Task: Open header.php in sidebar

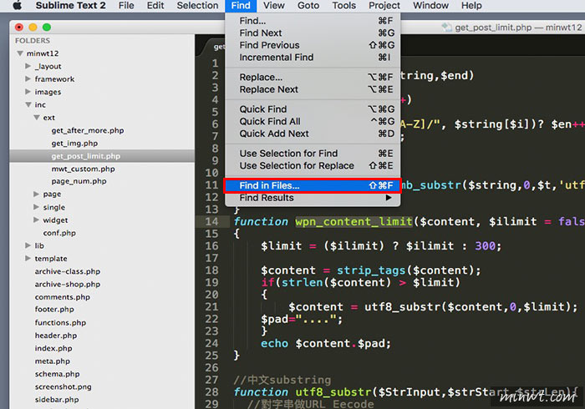Action: pos(56,336)
